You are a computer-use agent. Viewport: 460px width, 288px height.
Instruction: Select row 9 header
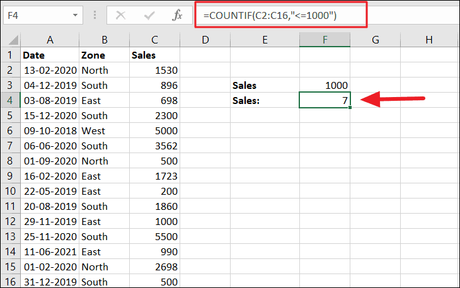[x=10, y=176]
